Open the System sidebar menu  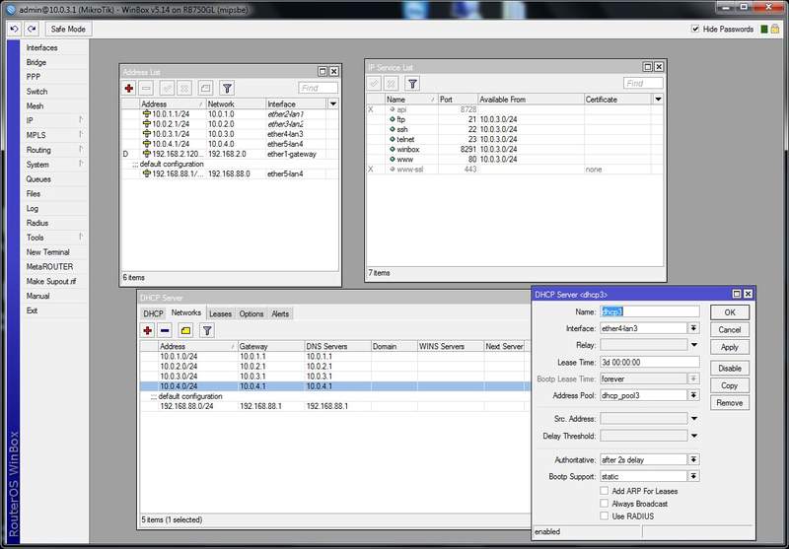point(54,165)
